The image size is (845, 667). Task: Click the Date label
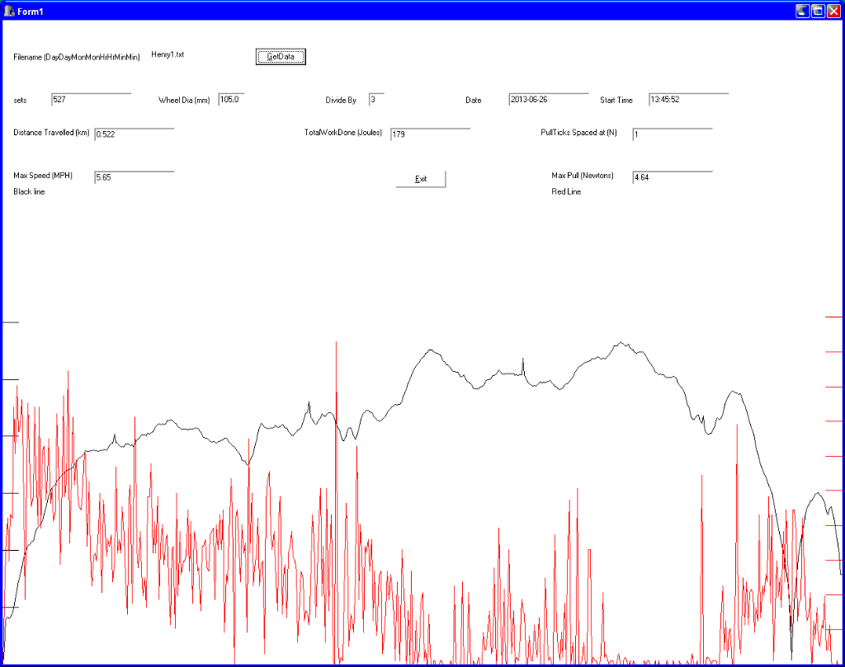(473, 100)
